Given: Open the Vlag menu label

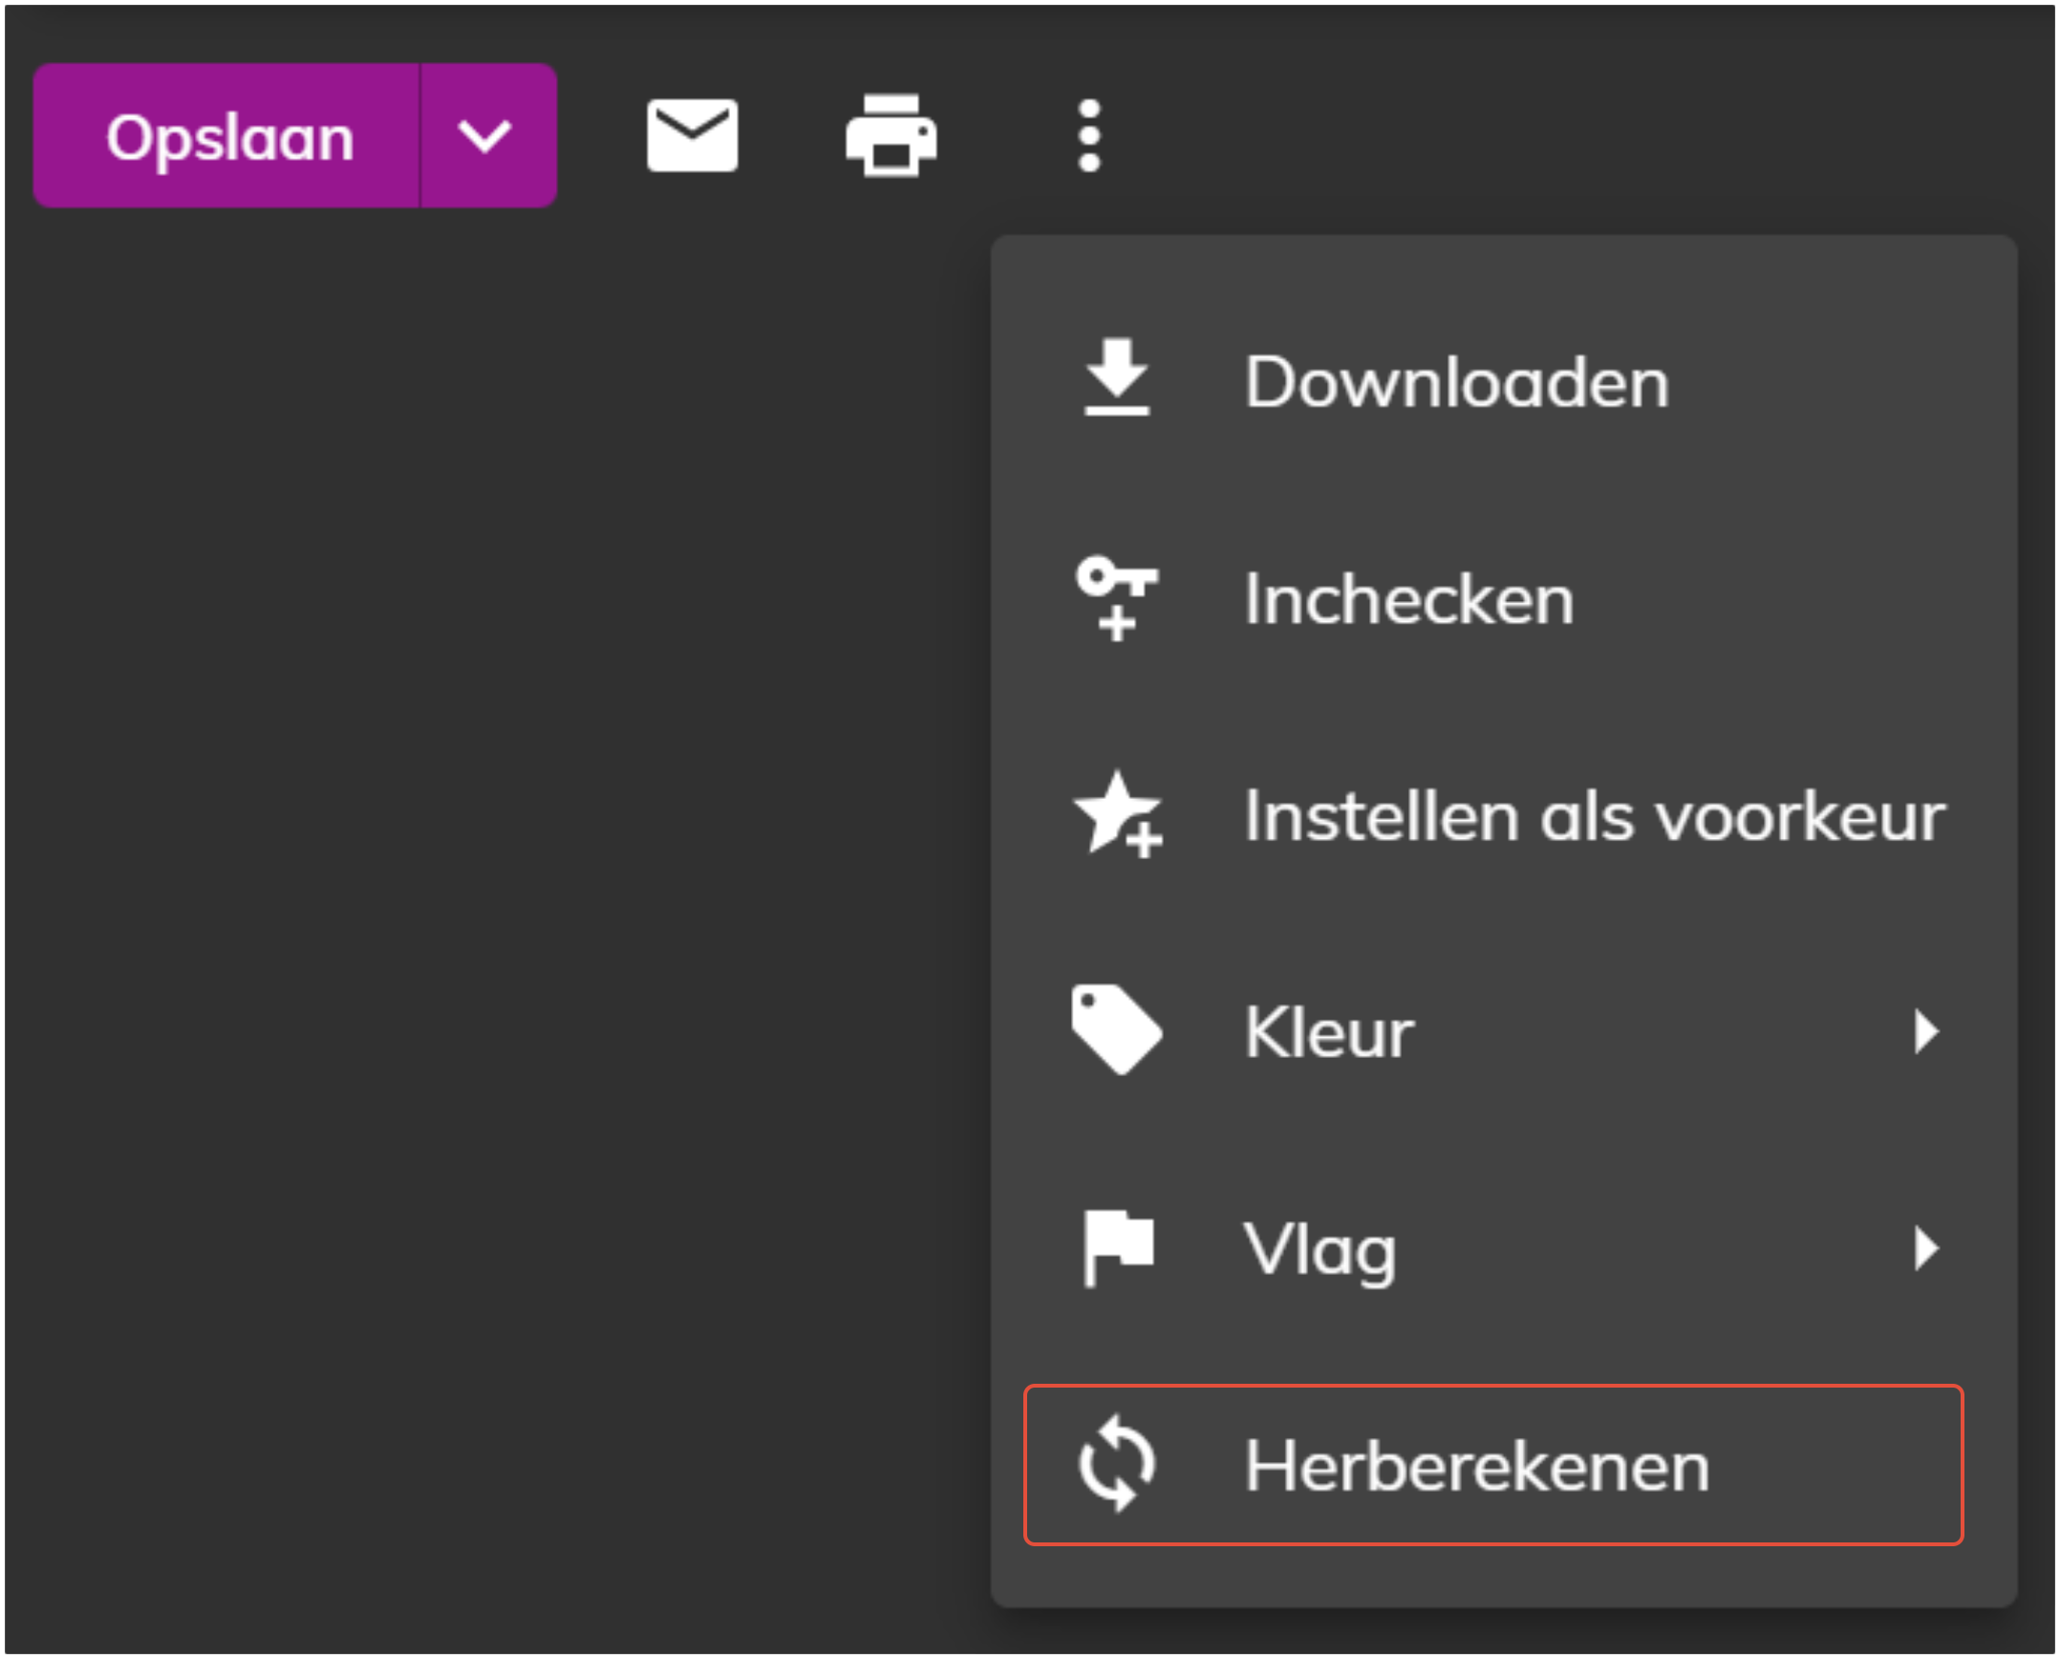Looking at the screenshot, I should [x=1319, y=1250].
